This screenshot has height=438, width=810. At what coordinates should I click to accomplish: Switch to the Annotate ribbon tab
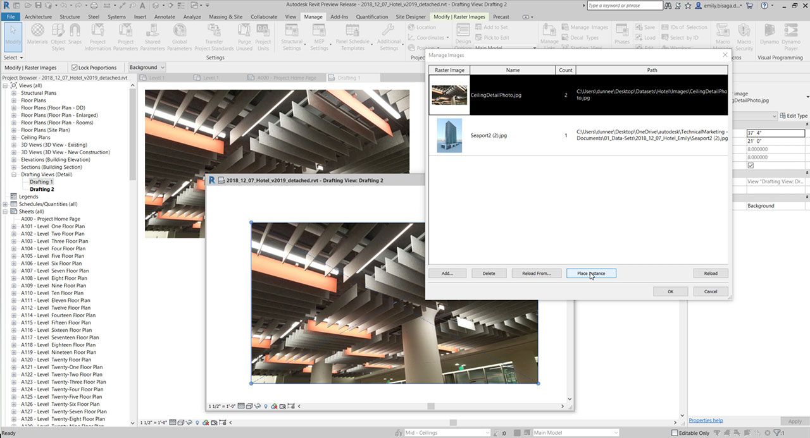coord(165,16)
